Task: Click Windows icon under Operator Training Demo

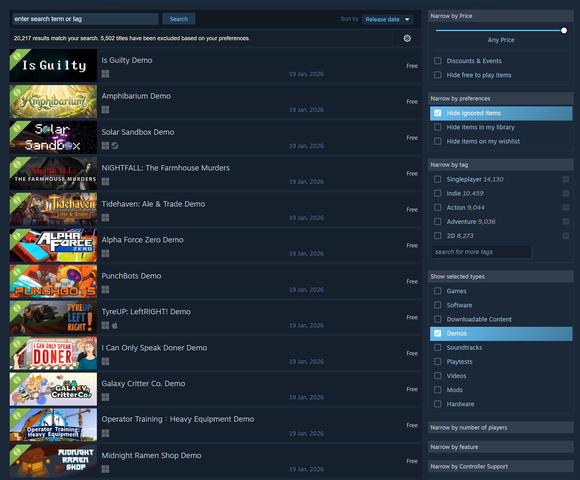Action: click(105, 433)
